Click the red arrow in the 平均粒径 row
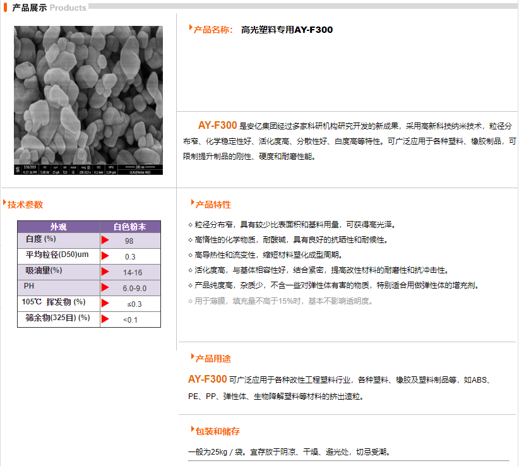Viewport: 519px width, 466px height. click(x=105, y=256)
